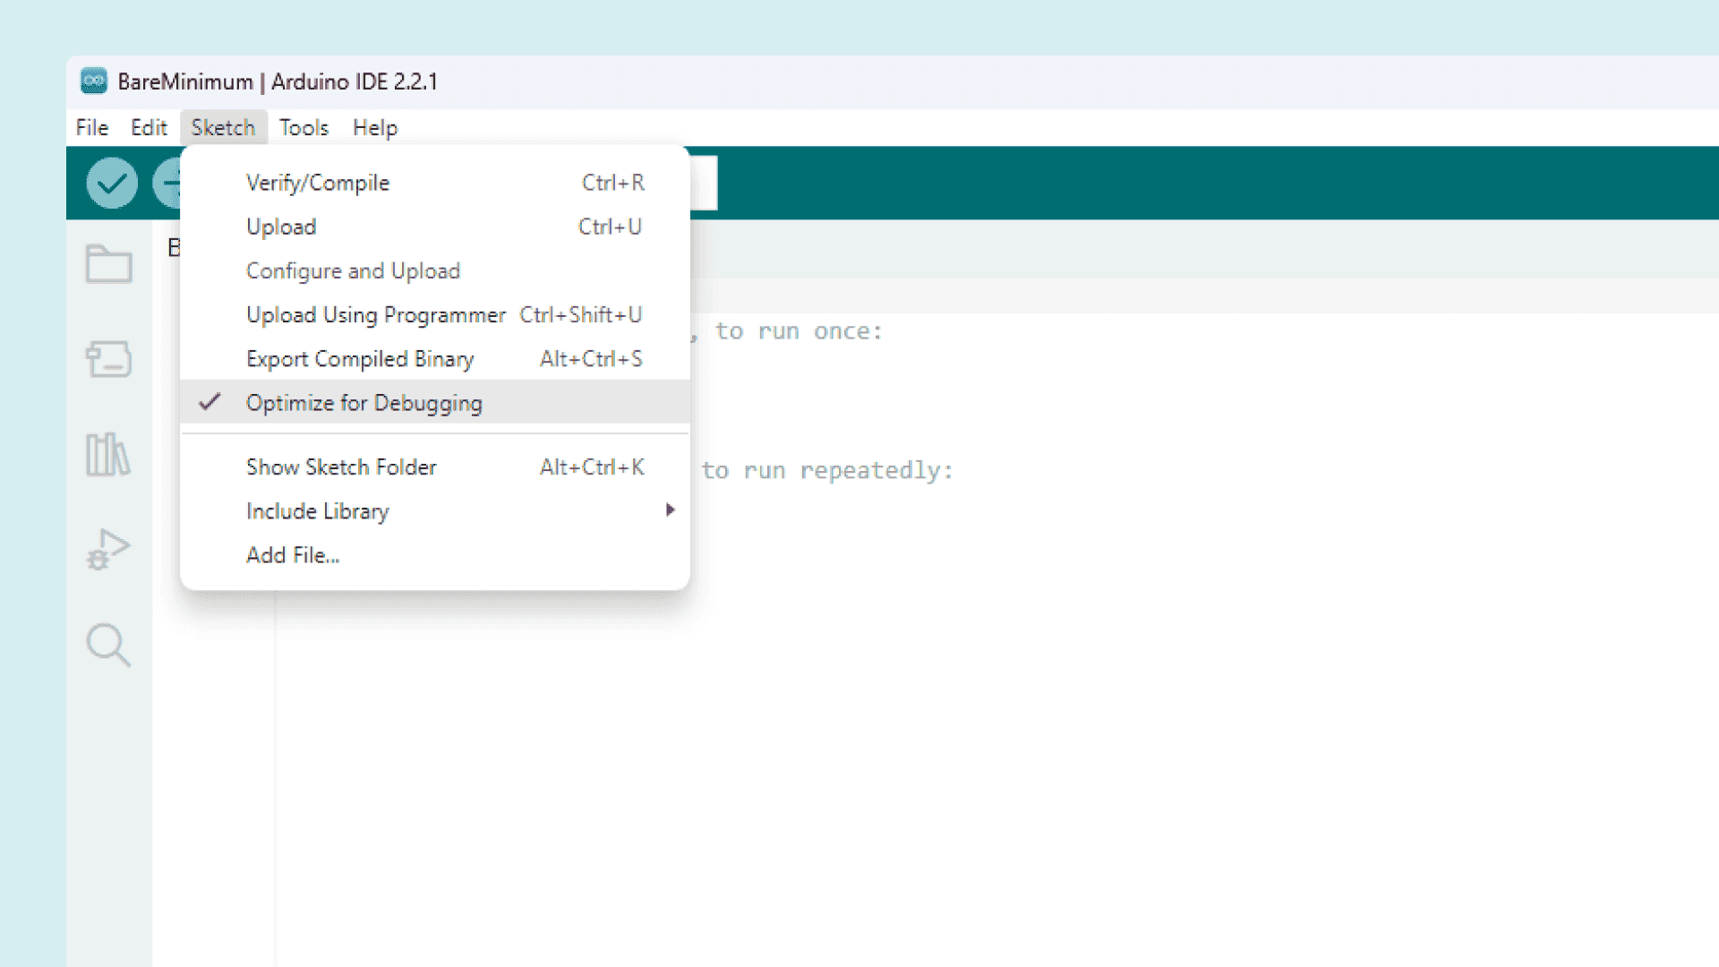Open the File menu
Viewport: 1719px width, 967px height.
(x=90, y=127)
